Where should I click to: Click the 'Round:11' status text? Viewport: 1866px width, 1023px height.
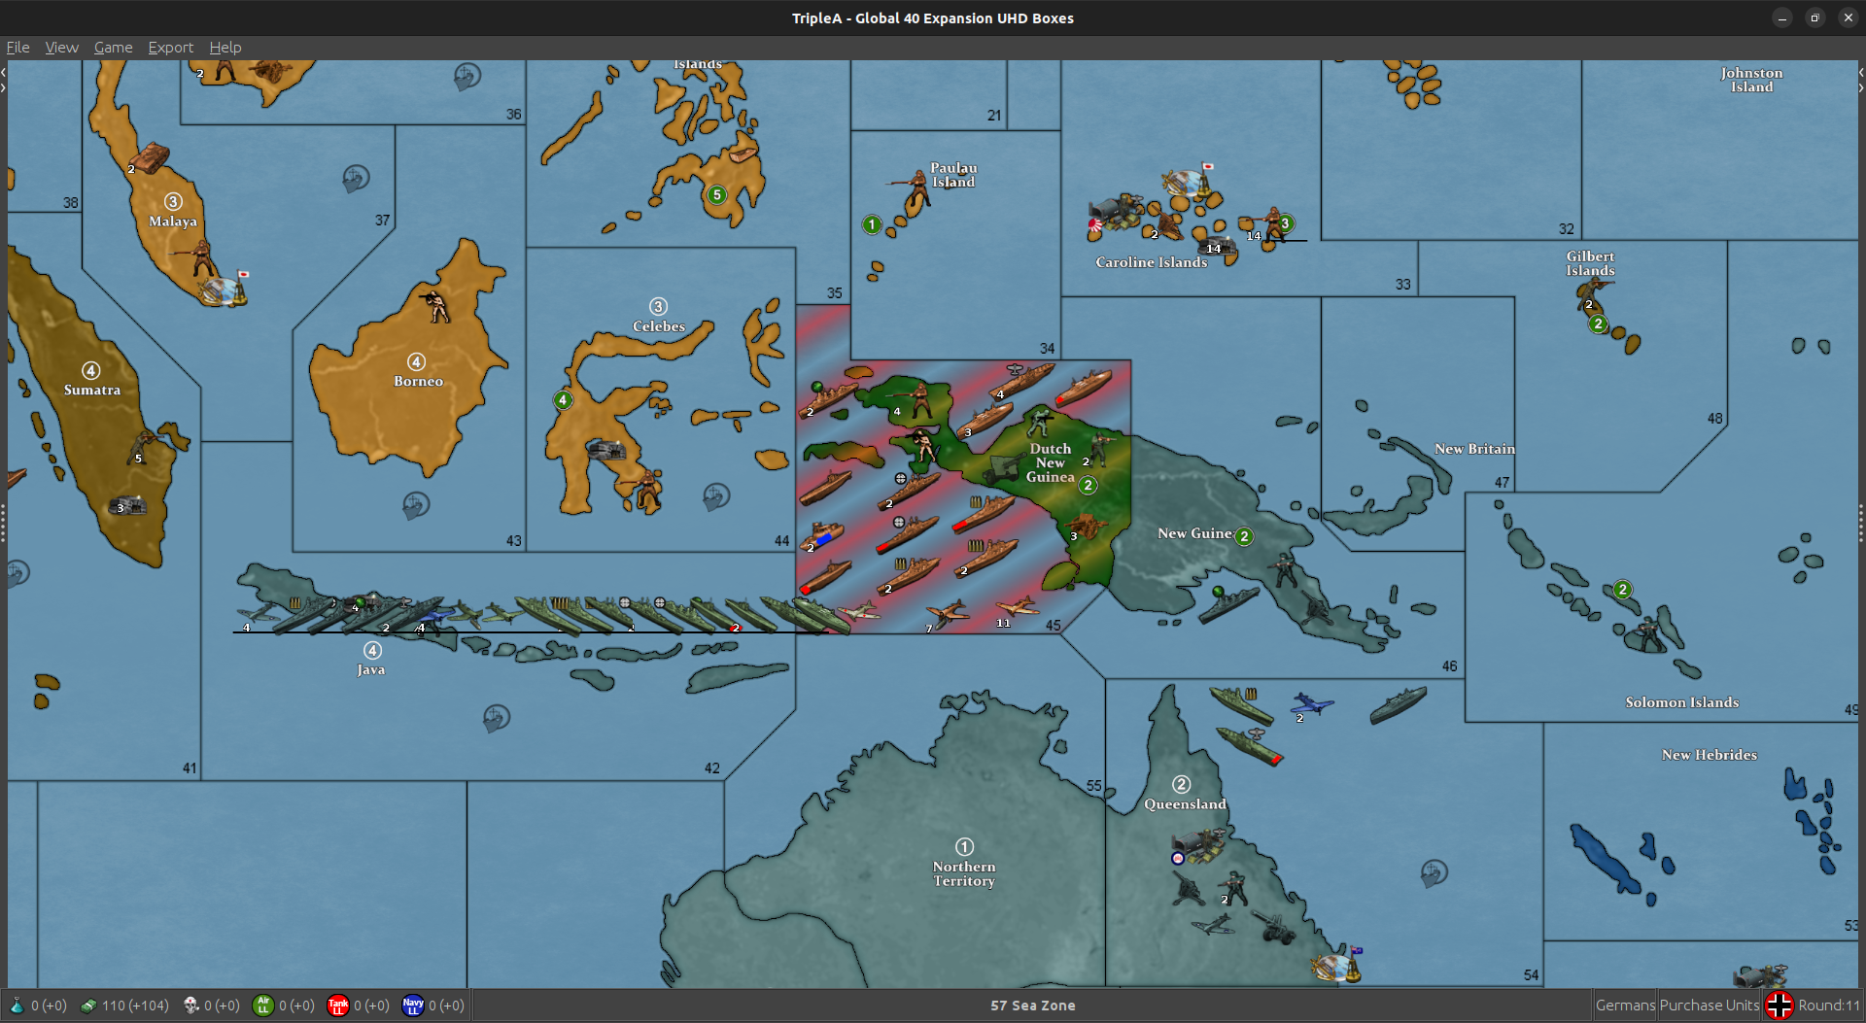pyautogui.click(x=1828, y=1006)
